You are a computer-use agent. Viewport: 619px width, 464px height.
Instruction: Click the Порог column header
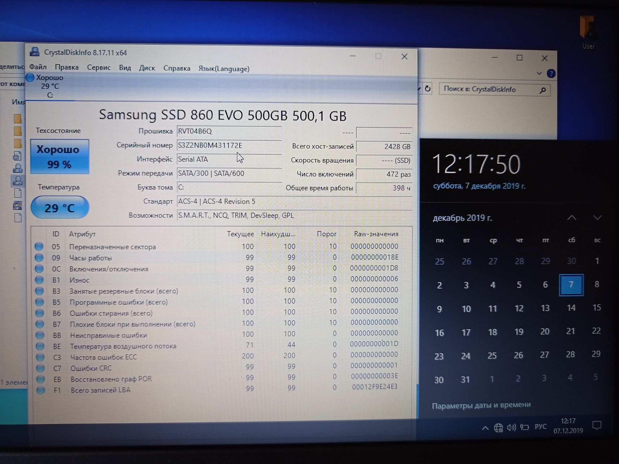(327, 234)
